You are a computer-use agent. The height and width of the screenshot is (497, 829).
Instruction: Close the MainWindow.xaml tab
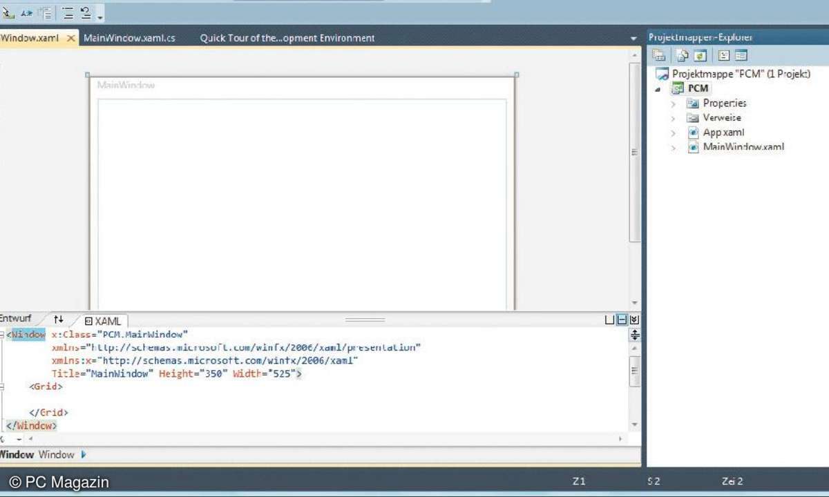point(70,38)
